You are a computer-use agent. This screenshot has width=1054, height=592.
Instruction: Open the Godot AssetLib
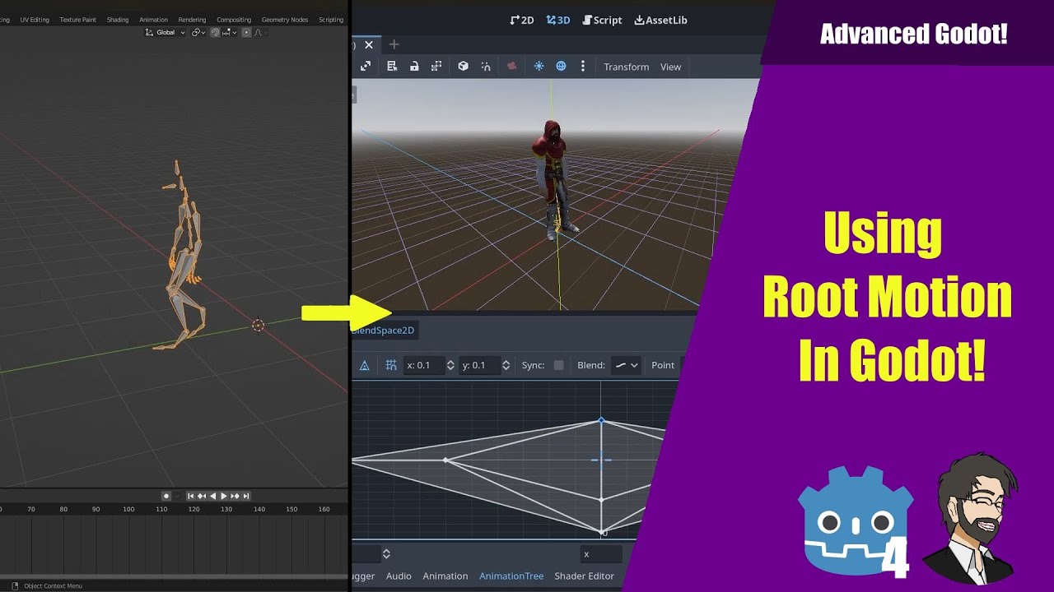(x=660, y=20)
